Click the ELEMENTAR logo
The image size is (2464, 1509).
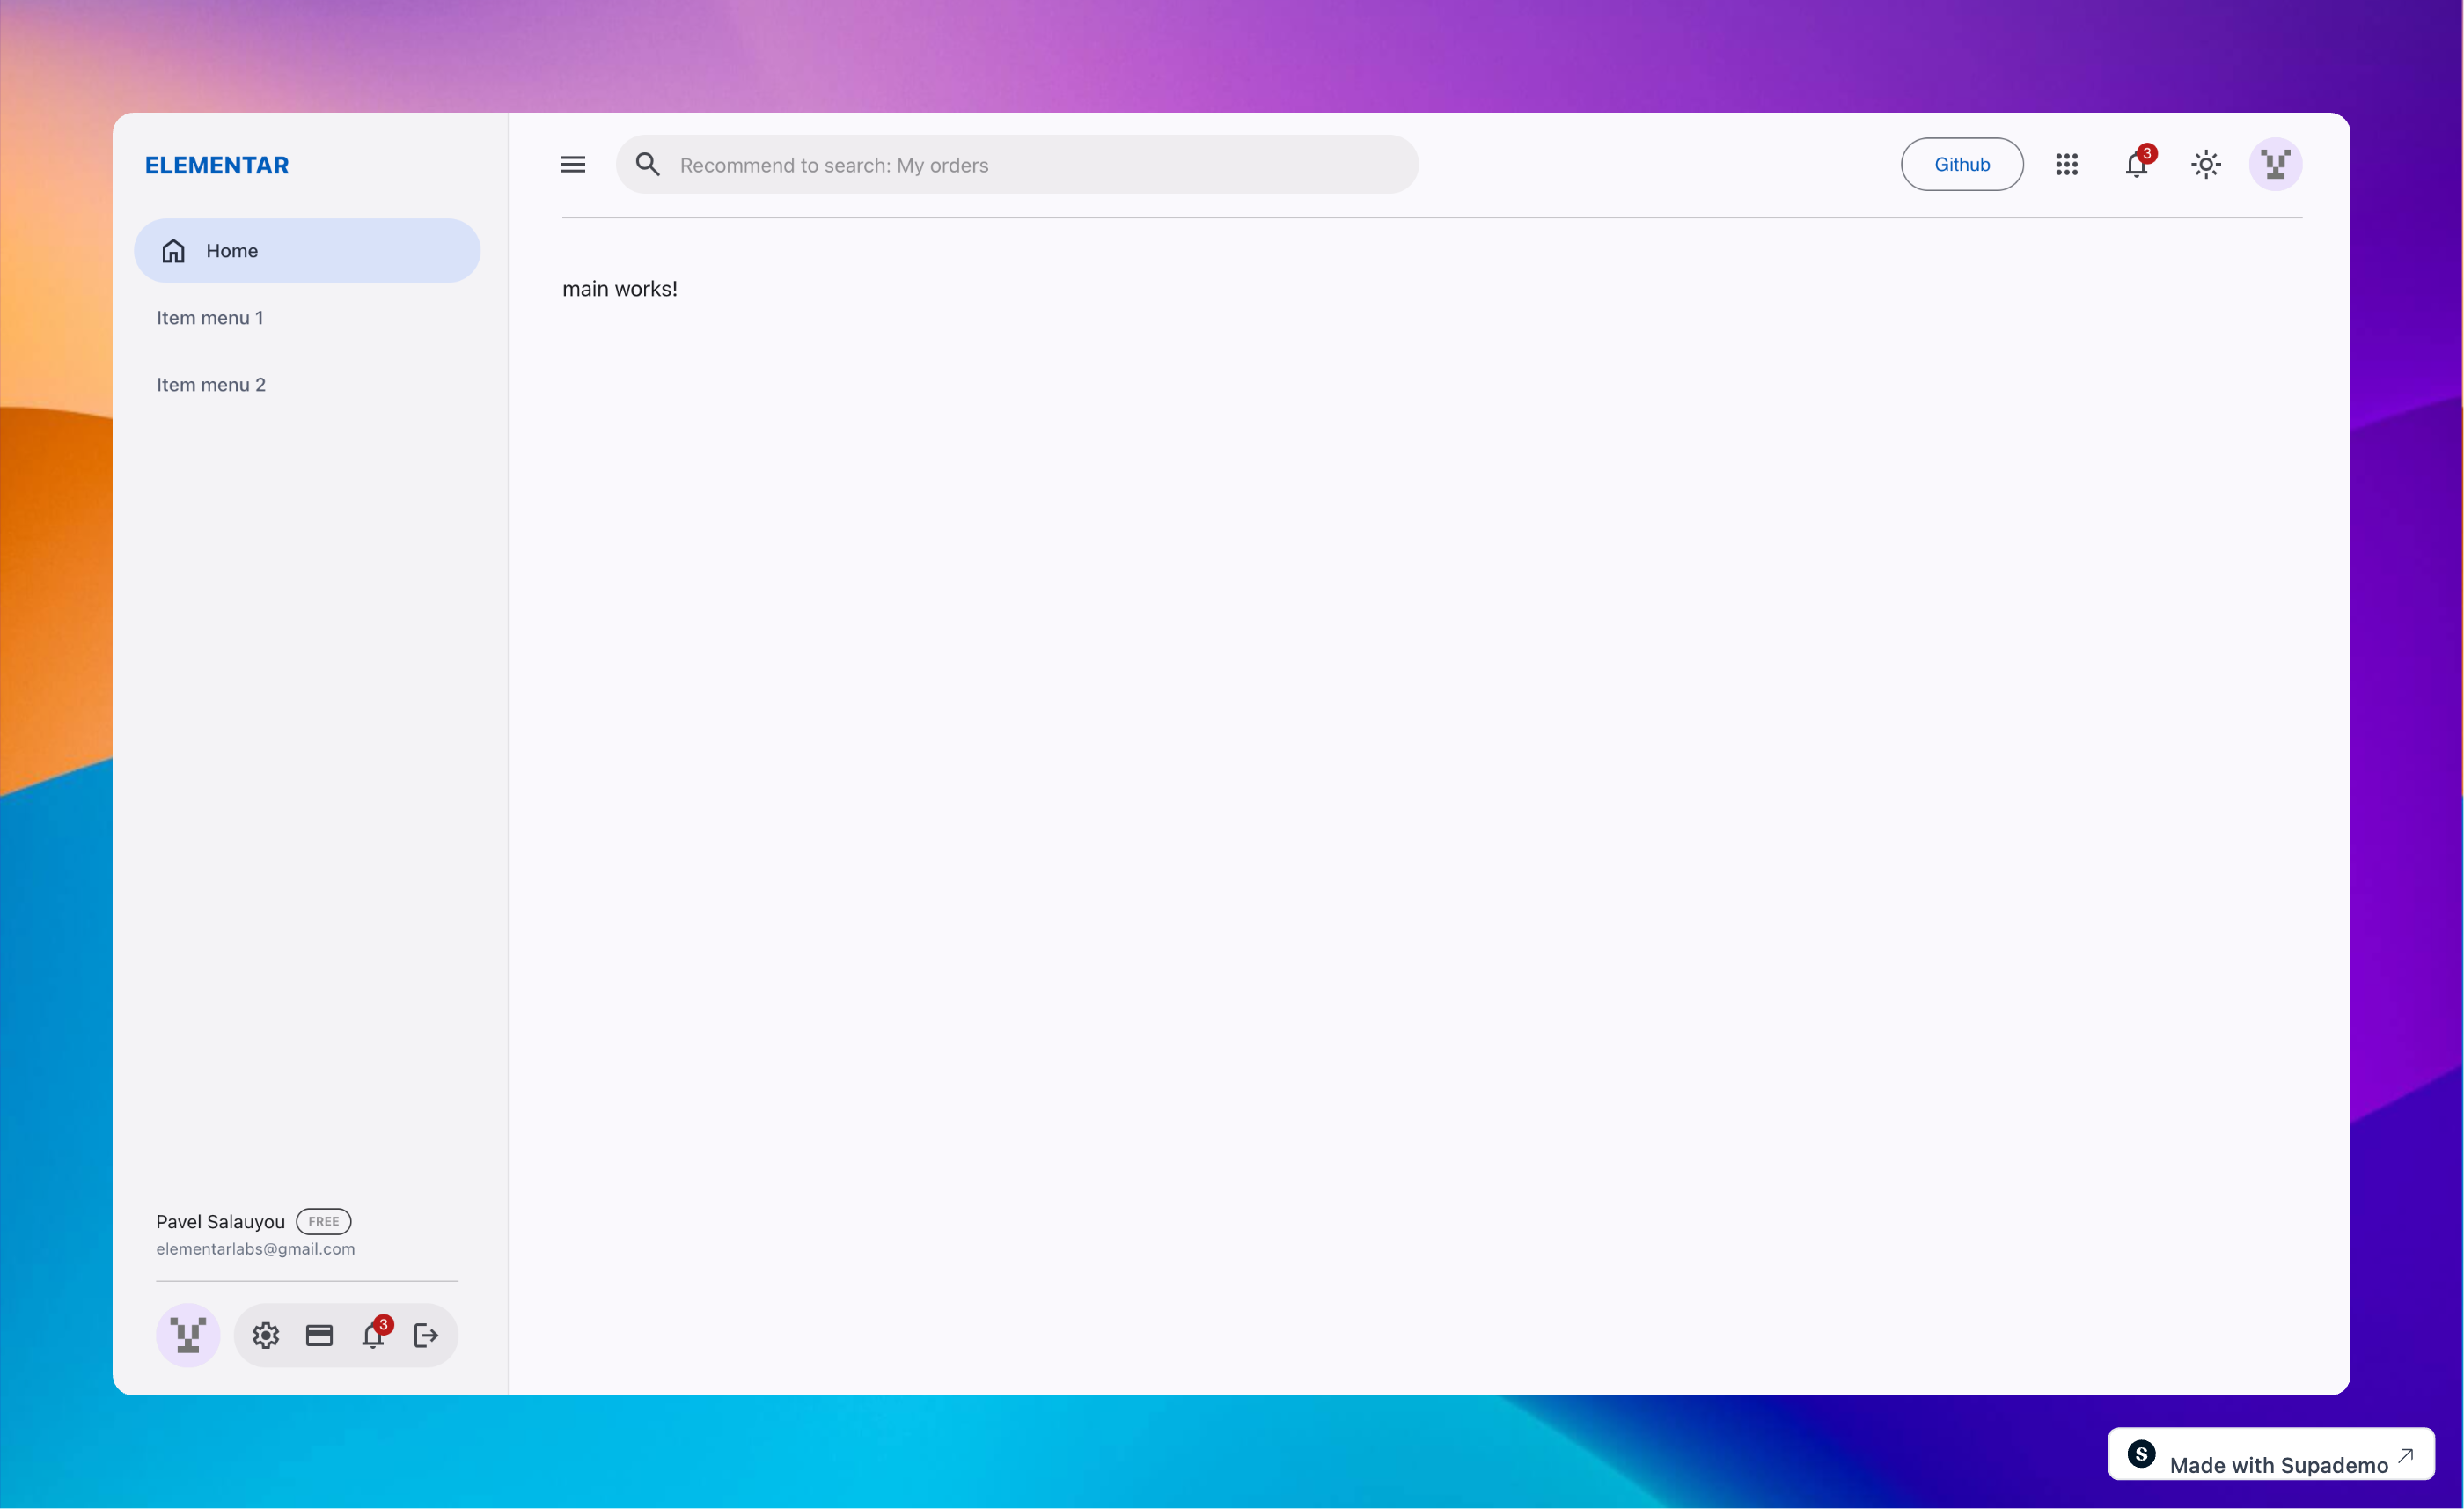pos(217,166)
